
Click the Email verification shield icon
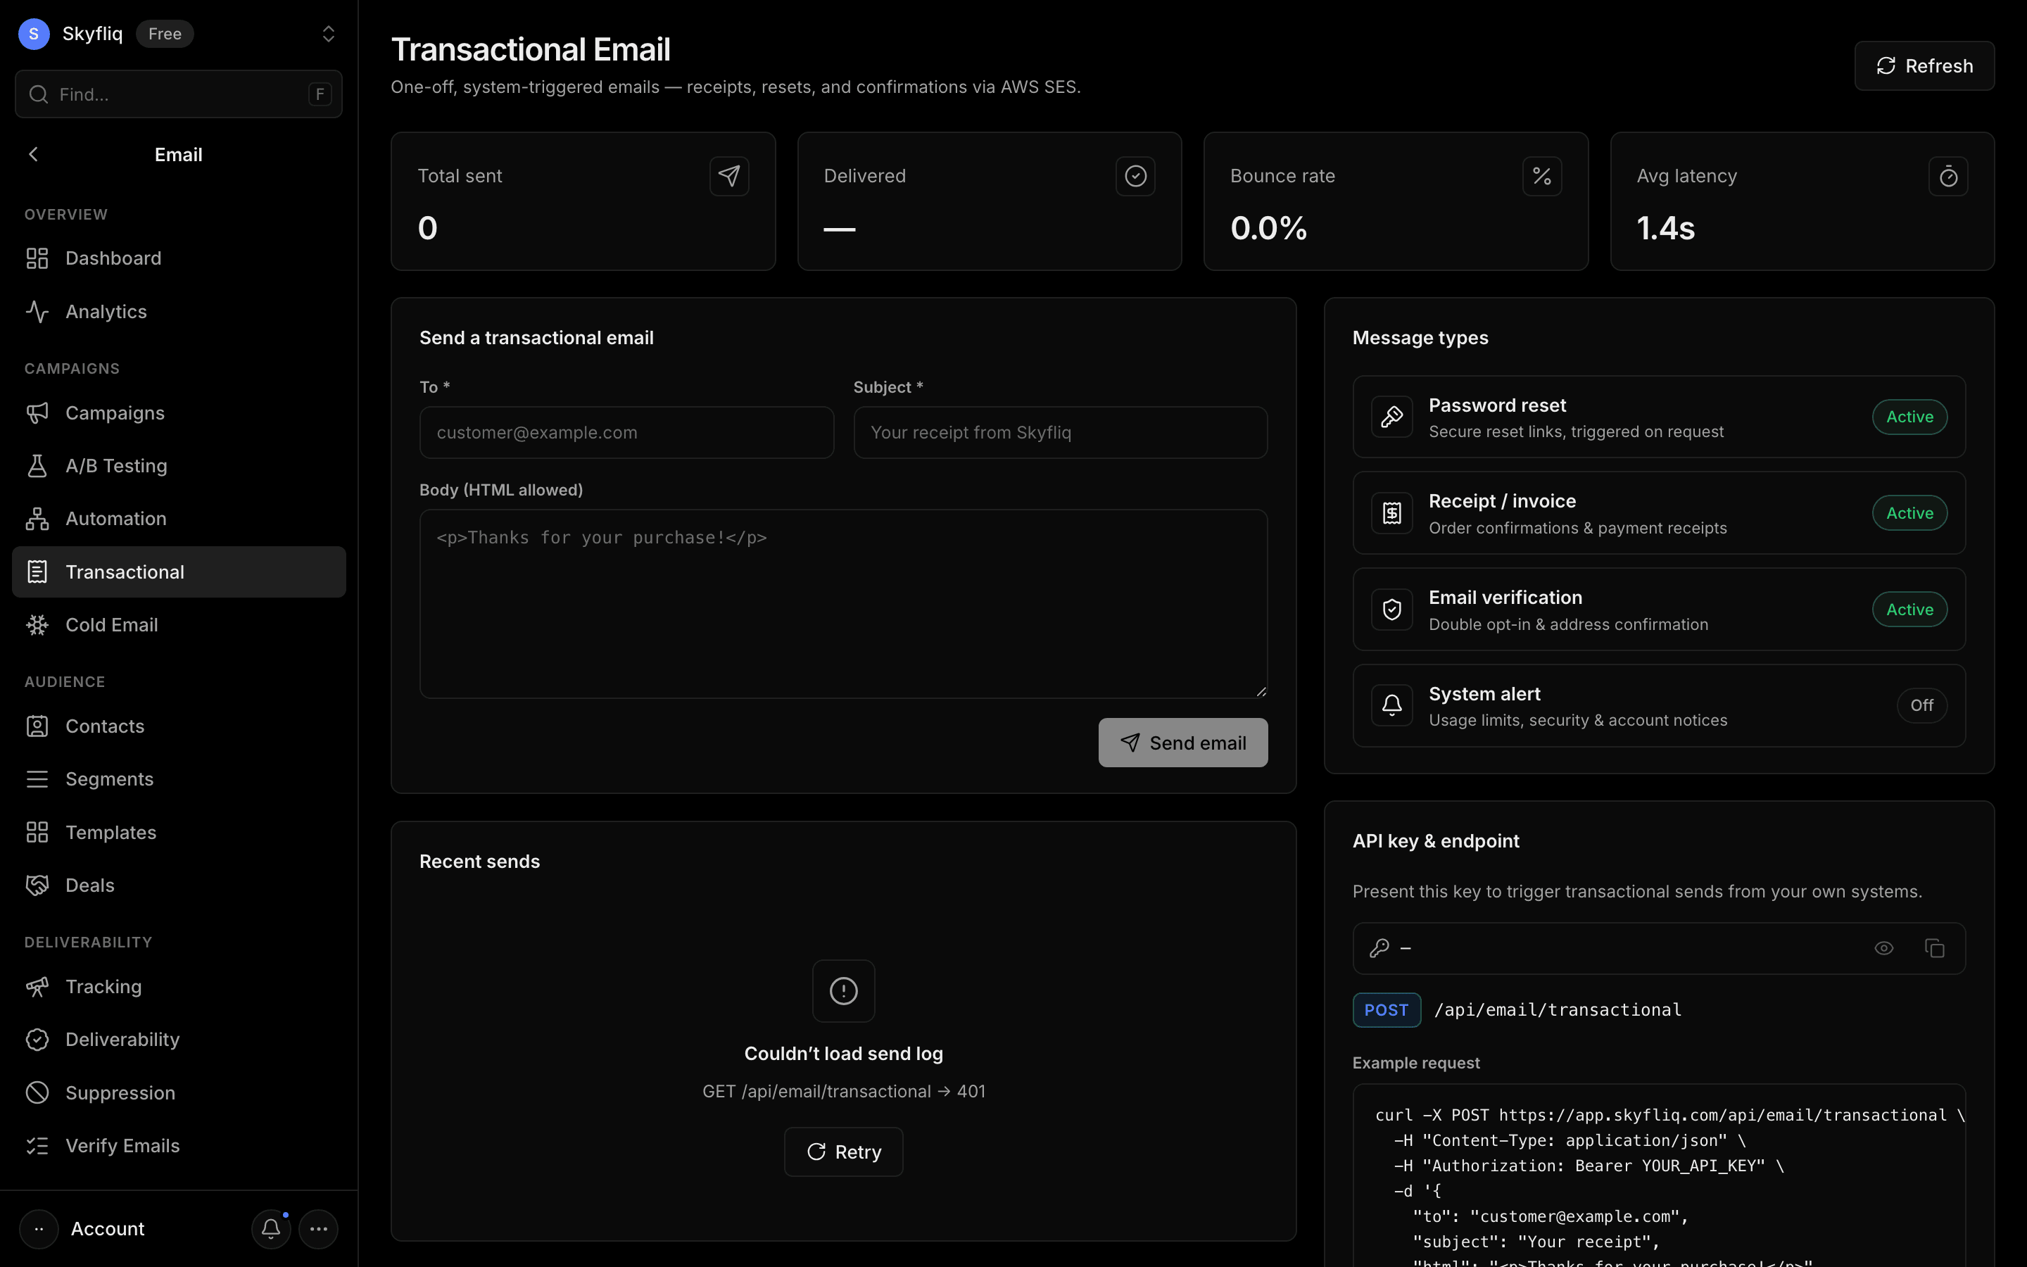(x=1391, y=609)
